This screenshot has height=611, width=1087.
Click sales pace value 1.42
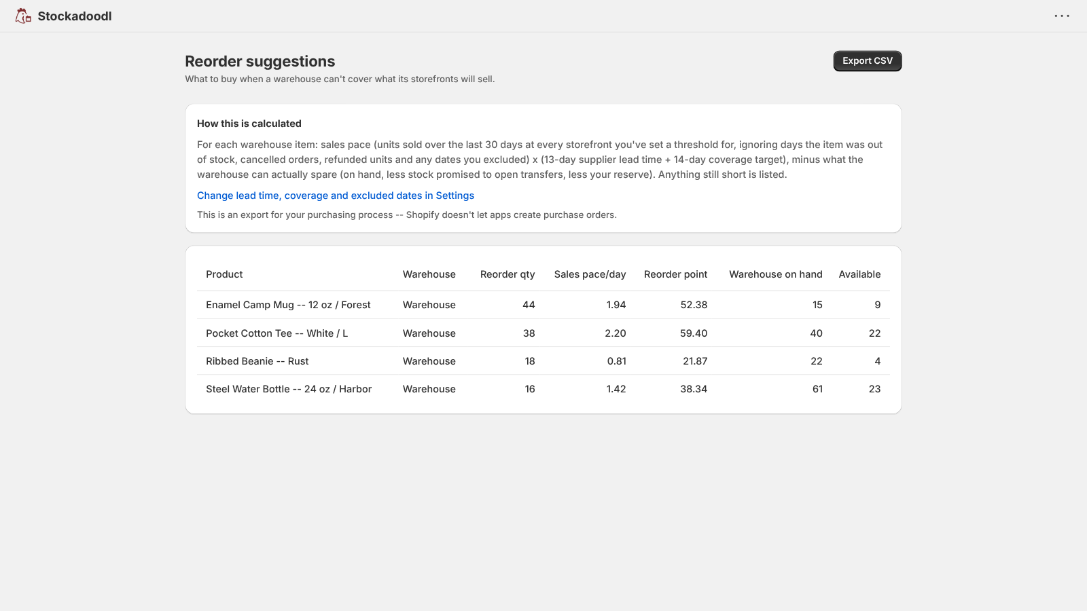(616, 389)
